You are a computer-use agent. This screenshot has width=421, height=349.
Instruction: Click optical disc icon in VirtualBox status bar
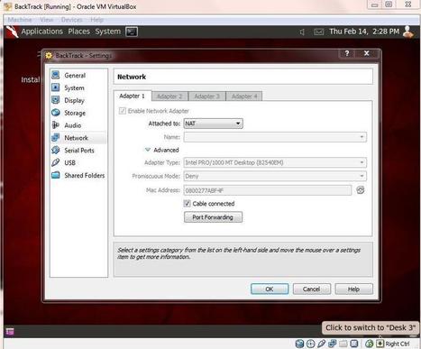tap(310, 344)
